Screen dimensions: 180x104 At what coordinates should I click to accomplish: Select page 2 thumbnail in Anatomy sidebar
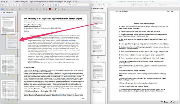[8, 64]
